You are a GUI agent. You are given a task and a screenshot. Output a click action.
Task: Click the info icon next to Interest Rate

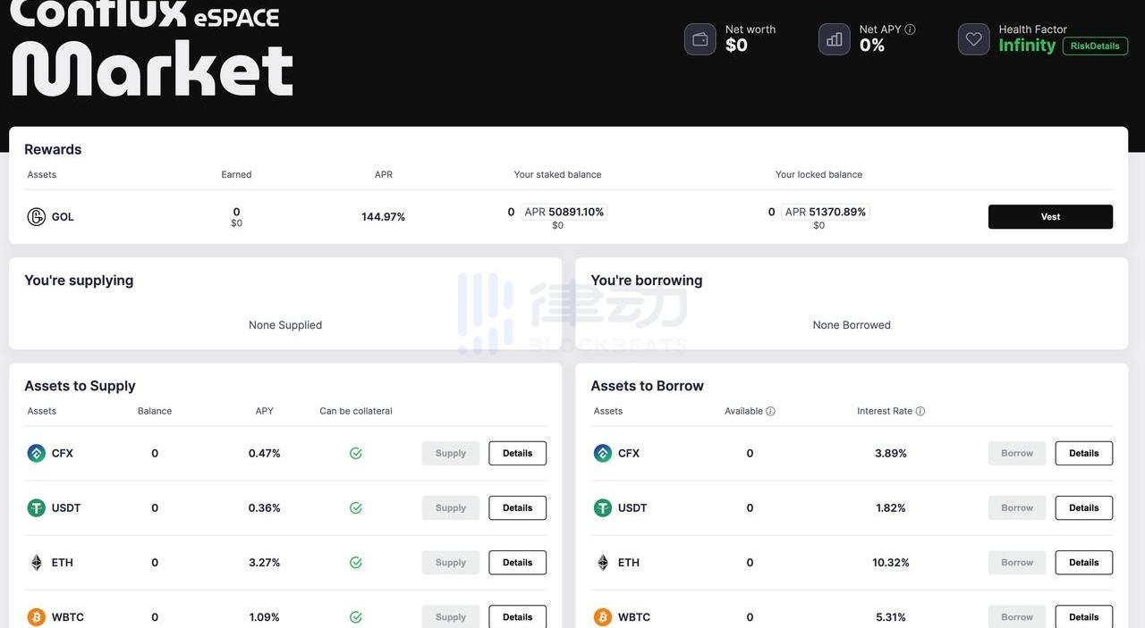tap(920, 412)
